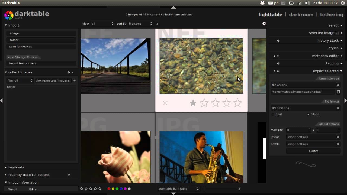Switch to the darkroom view
The width and height of the screenshot is (347, 195).
(301, 15)
